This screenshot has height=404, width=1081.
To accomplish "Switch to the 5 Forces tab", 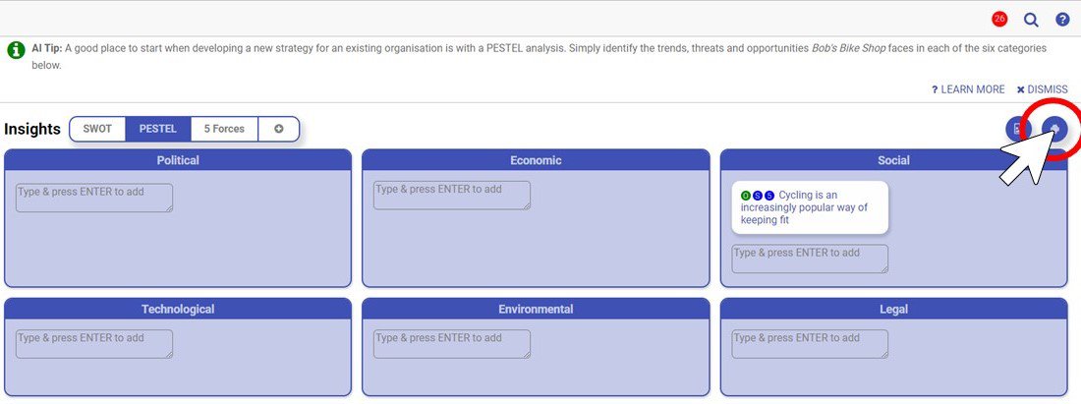I will pyautogui.click(x=224, y=129).
